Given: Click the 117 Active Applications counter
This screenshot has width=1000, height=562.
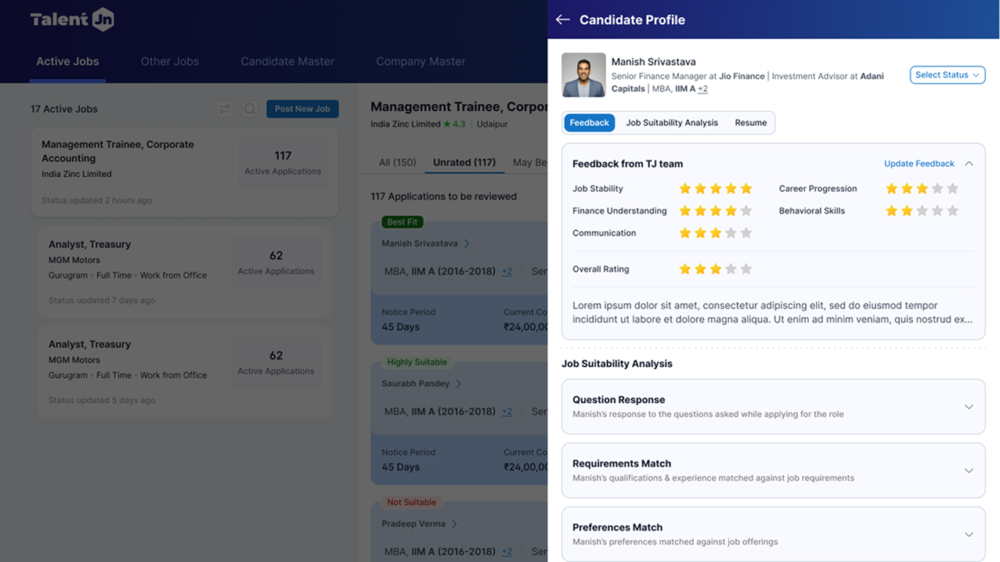Looking at the screenshot, I should (283, 162).
